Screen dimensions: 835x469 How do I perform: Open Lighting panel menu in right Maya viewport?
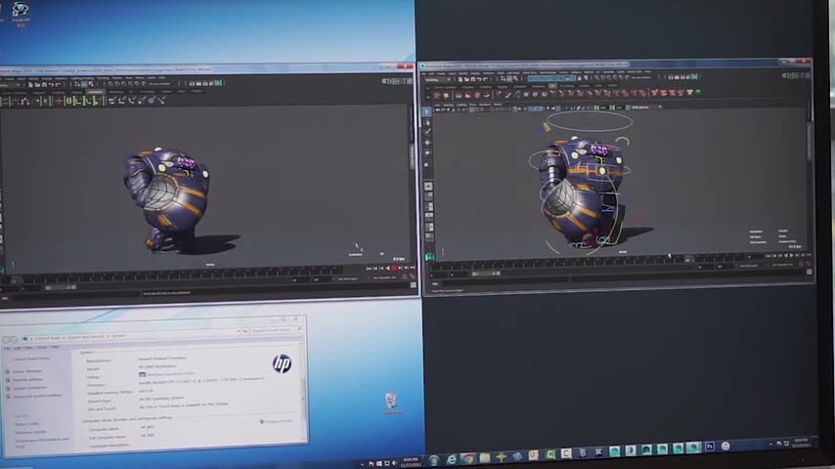pos(462,105)
